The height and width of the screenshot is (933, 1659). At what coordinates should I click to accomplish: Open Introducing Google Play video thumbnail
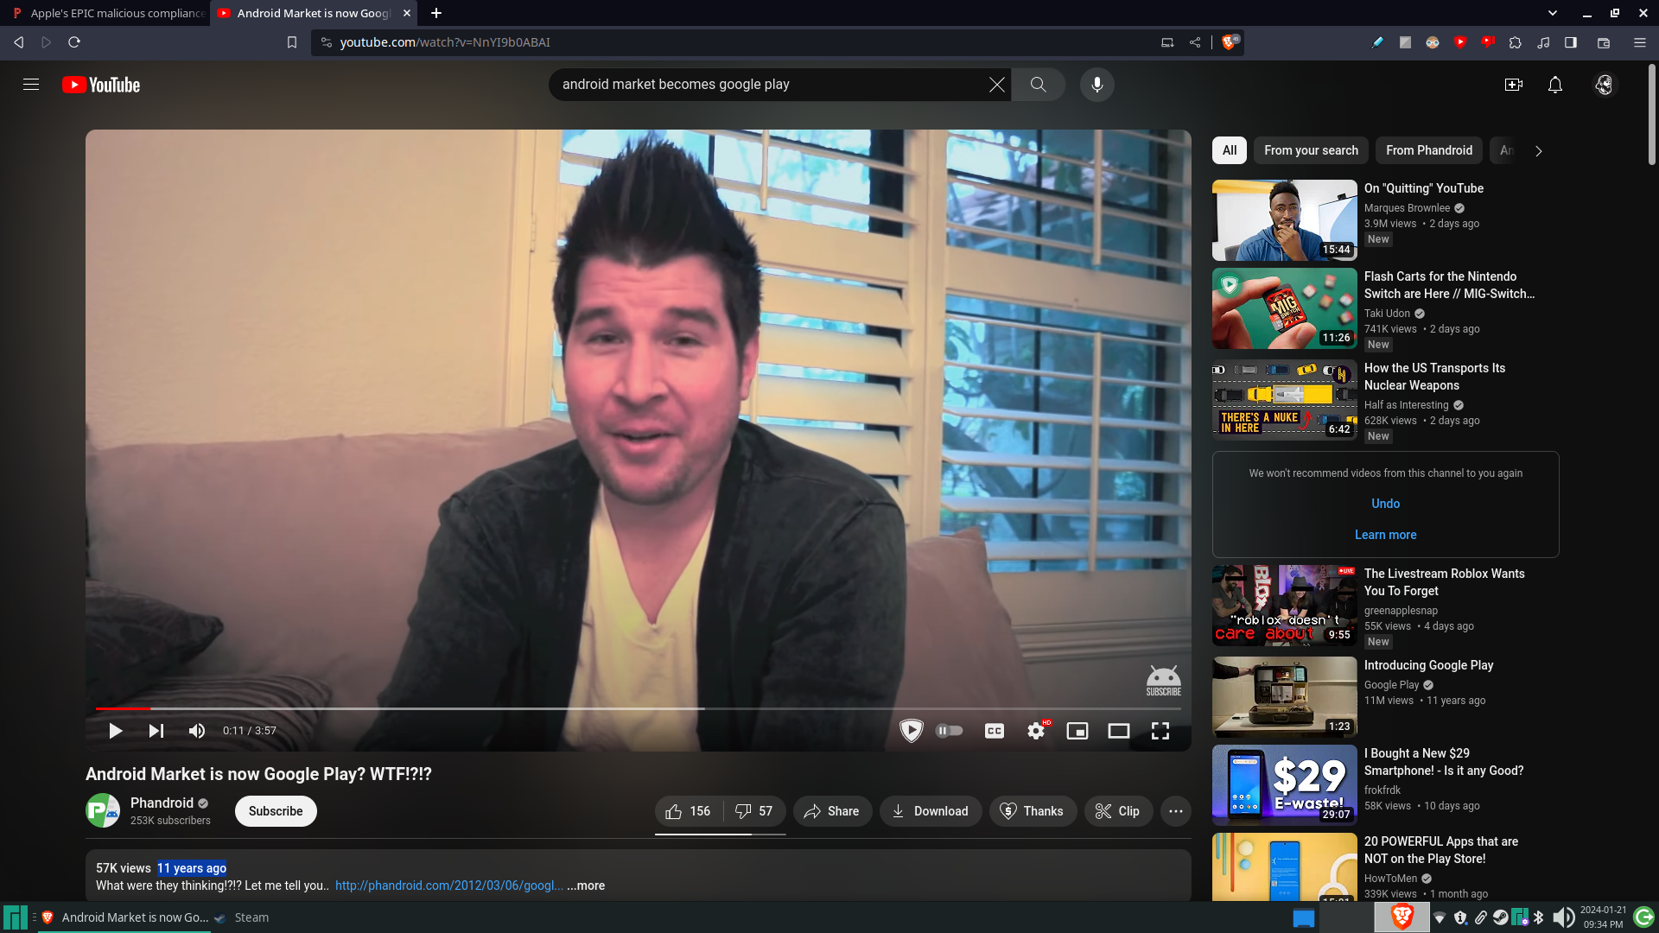point(1284,696)
